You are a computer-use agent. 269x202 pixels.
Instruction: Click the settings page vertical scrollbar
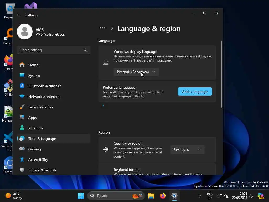221,74
